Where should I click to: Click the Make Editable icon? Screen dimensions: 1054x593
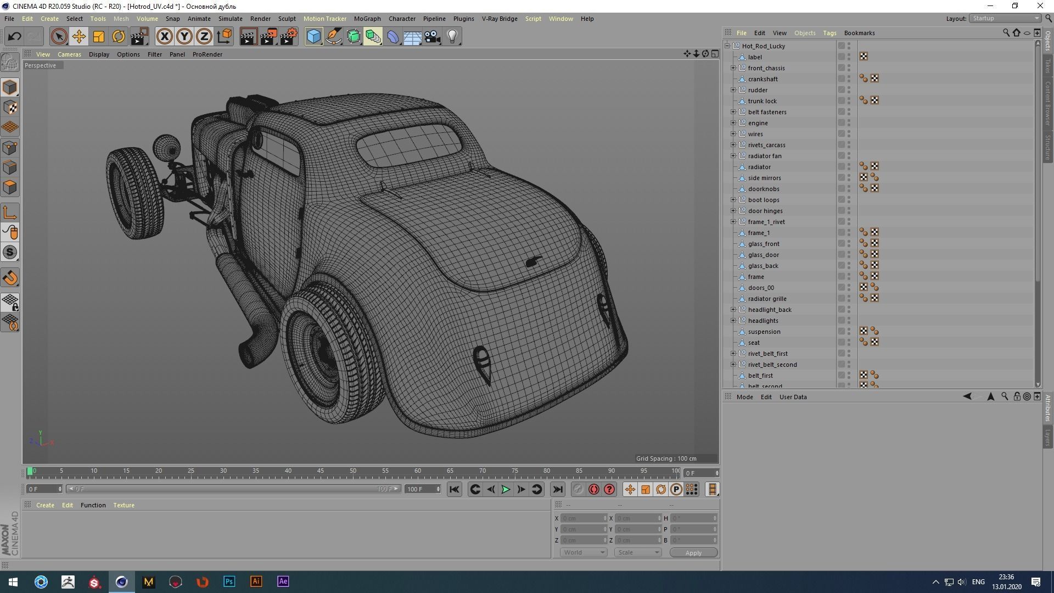(x=10, y=62)
